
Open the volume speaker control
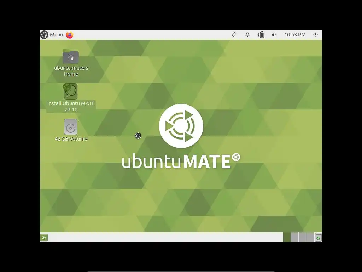tap(274, 35)
